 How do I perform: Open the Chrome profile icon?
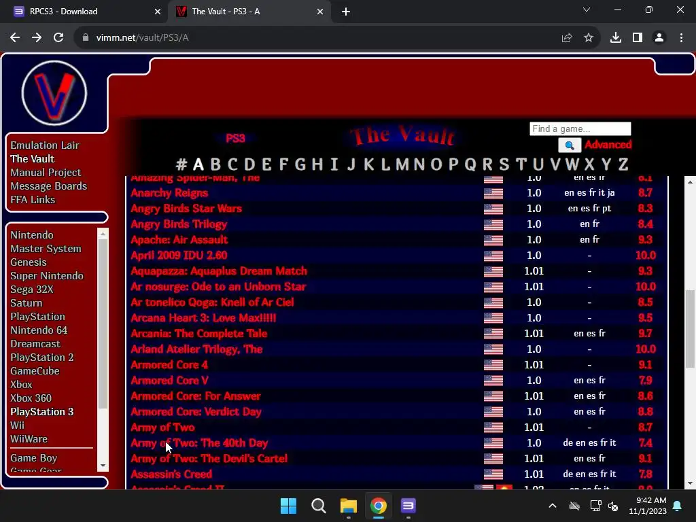(x=659, y=38)
